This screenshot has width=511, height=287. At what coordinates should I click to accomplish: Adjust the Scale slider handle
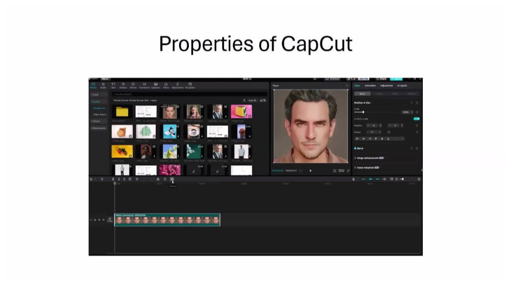pos(363,112)
